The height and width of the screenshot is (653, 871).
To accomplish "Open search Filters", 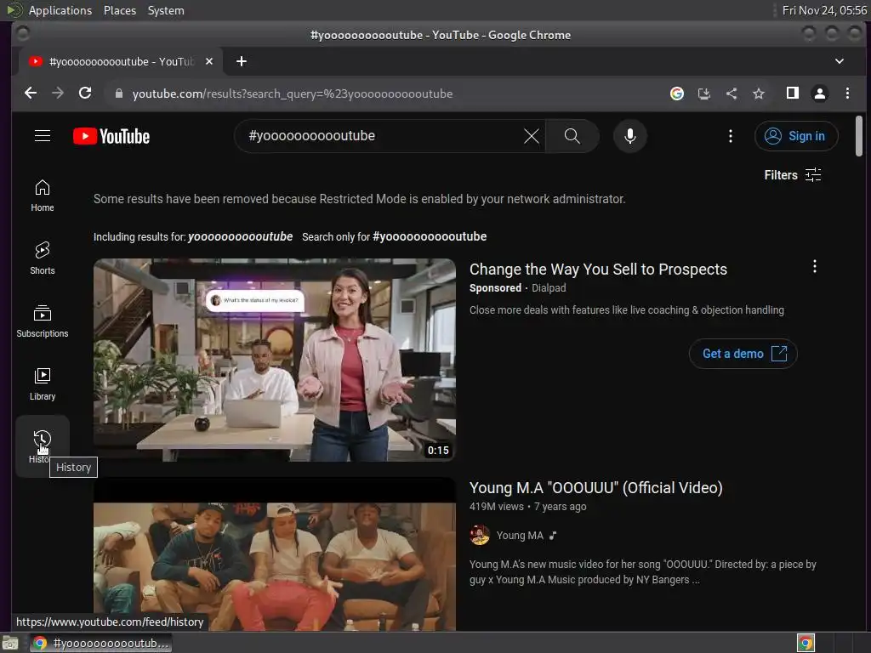I will click(793, 175).
